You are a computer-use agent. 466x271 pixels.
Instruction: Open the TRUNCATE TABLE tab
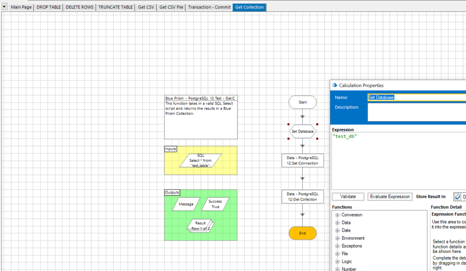point(115,7)
